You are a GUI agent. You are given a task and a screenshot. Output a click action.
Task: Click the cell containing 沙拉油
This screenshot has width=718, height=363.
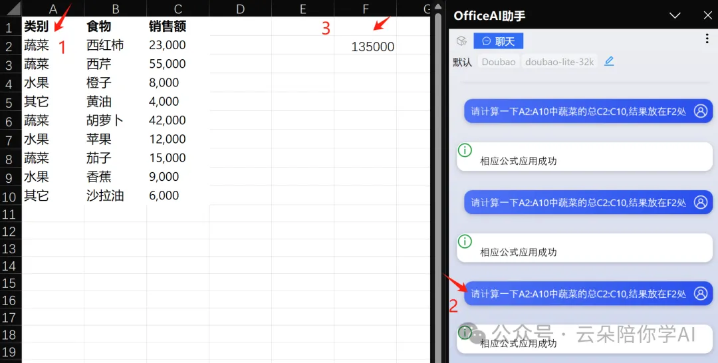click(x=116, y=195)
